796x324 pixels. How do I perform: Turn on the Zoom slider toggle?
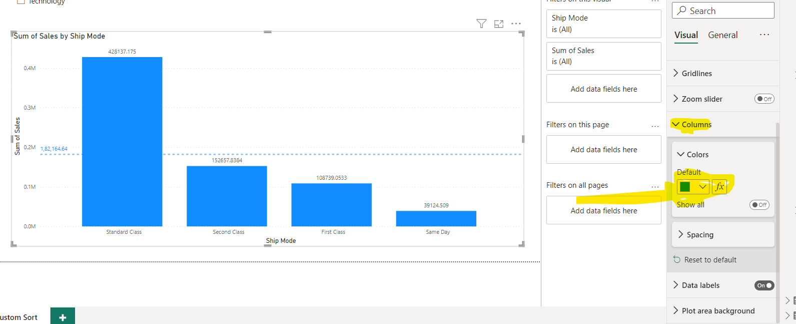tap(764, 99)
